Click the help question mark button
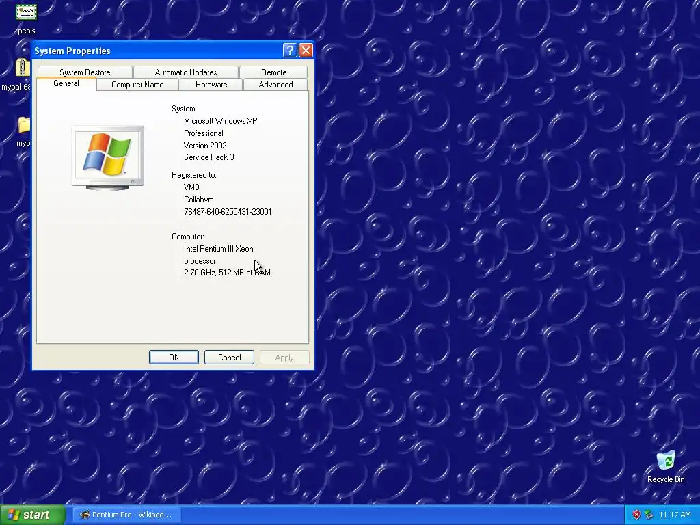 pyautogui.click(x=290, y=50)
